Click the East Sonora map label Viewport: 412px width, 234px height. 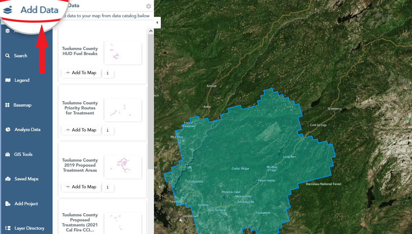[x=217, y=210]
